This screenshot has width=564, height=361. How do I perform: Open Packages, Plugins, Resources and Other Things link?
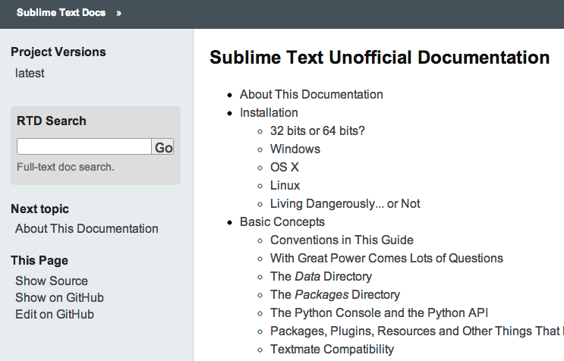tap(417, 331)
